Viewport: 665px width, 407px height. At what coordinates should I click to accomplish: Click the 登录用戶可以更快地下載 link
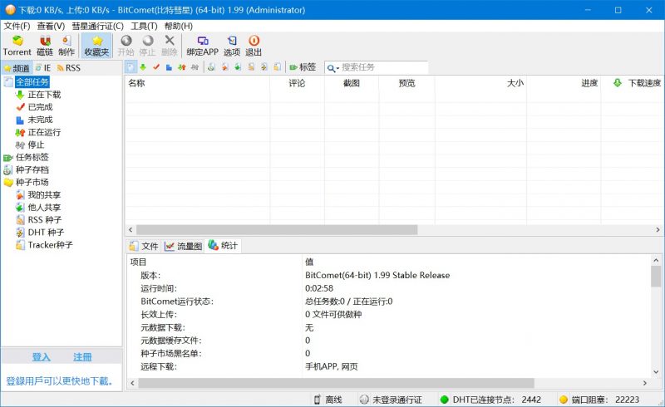click(59, 381)
